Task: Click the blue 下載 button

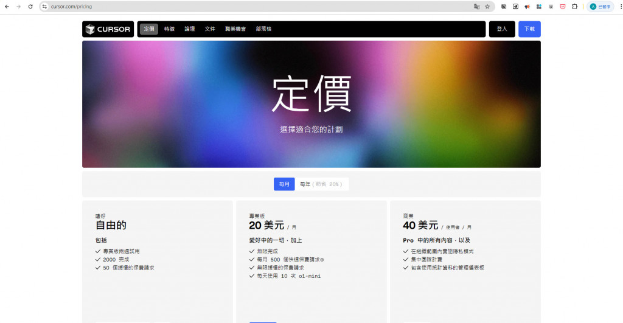Action: point(529,29)
